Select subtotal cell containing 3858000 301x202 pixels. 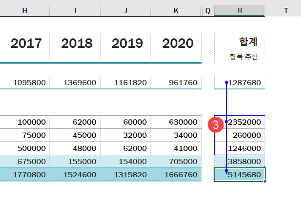pyautogui.click(x=239, y=161)
